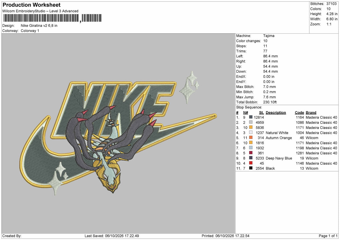This screenshot has height=240, width=340.
Task: Click the 'EndY:' label
Action: coord(241,82)
